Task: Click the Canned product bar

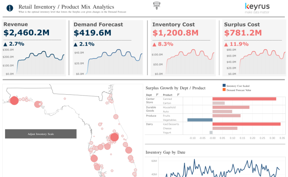Action: [244, 99]
